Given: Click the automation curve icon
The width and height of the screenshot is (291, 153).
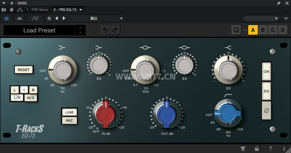Looking at the screenshot, I should [35, 18].
